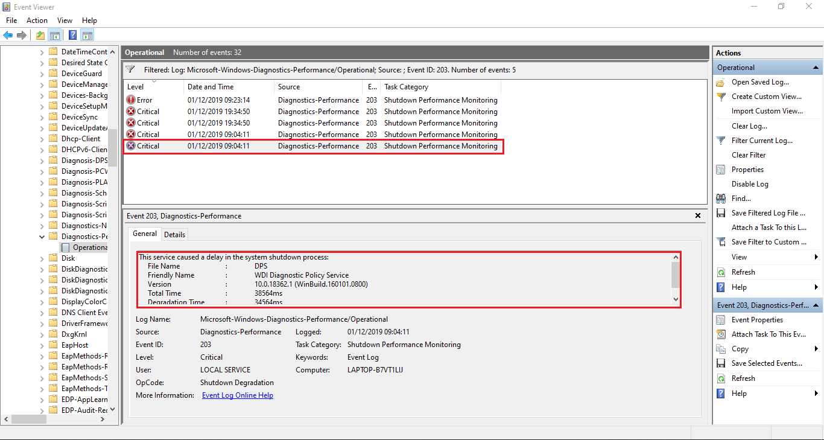Open Event Log Online Help link

(238, 395)
